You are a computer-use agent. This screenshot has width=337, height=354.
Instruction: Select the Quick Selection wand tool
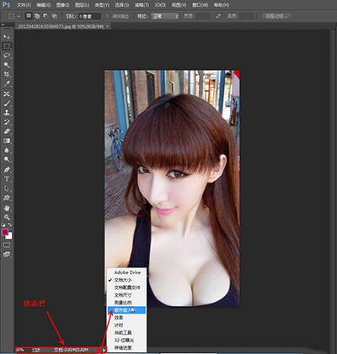pos(7,65)
